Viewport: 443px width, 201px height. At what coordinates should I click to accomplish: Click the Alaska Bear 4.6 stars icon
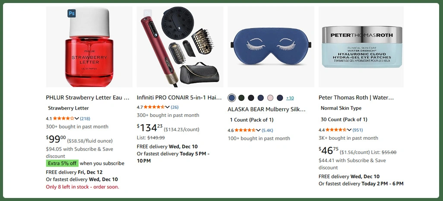245,130
